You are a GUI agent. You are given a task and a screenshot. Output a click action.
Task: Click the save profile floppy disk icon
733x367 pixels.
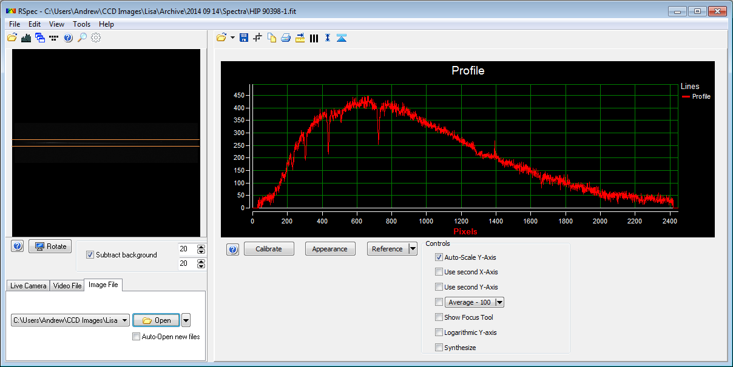(x=244, y=38)
